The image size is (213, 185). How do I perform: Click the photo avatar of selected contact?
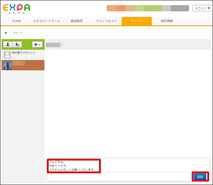pyautogui.click(x=7, y=66)
